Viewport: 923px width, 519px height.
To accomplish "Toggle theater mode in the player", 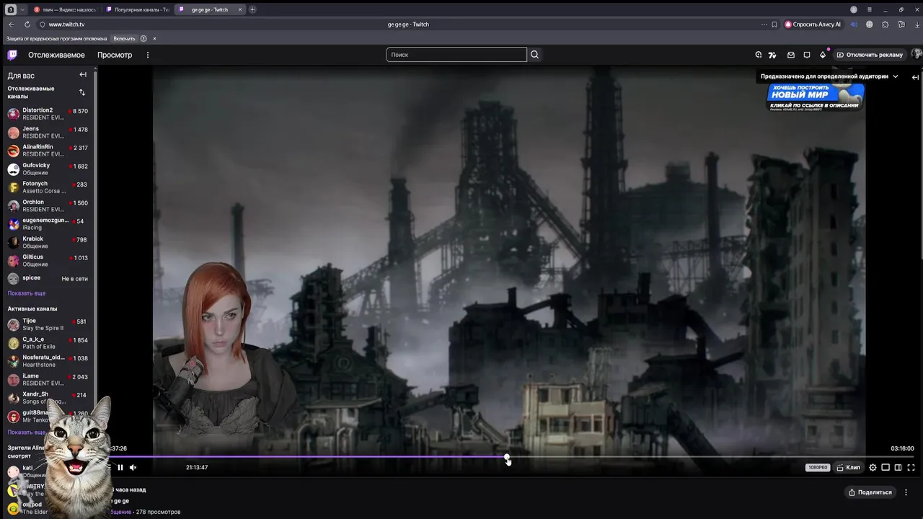I will 886,467.
